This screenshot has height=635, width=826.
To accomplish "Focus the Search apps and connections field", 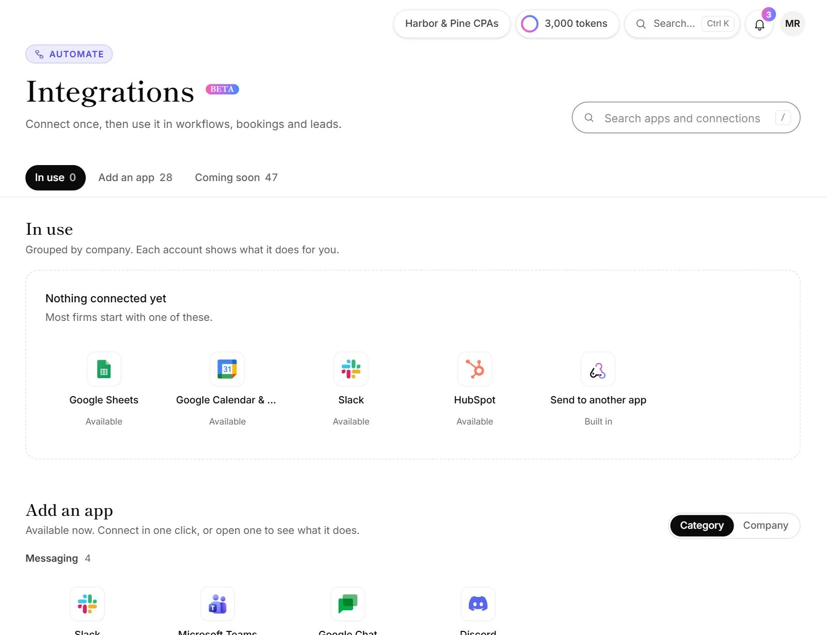I will pos(686,118).
